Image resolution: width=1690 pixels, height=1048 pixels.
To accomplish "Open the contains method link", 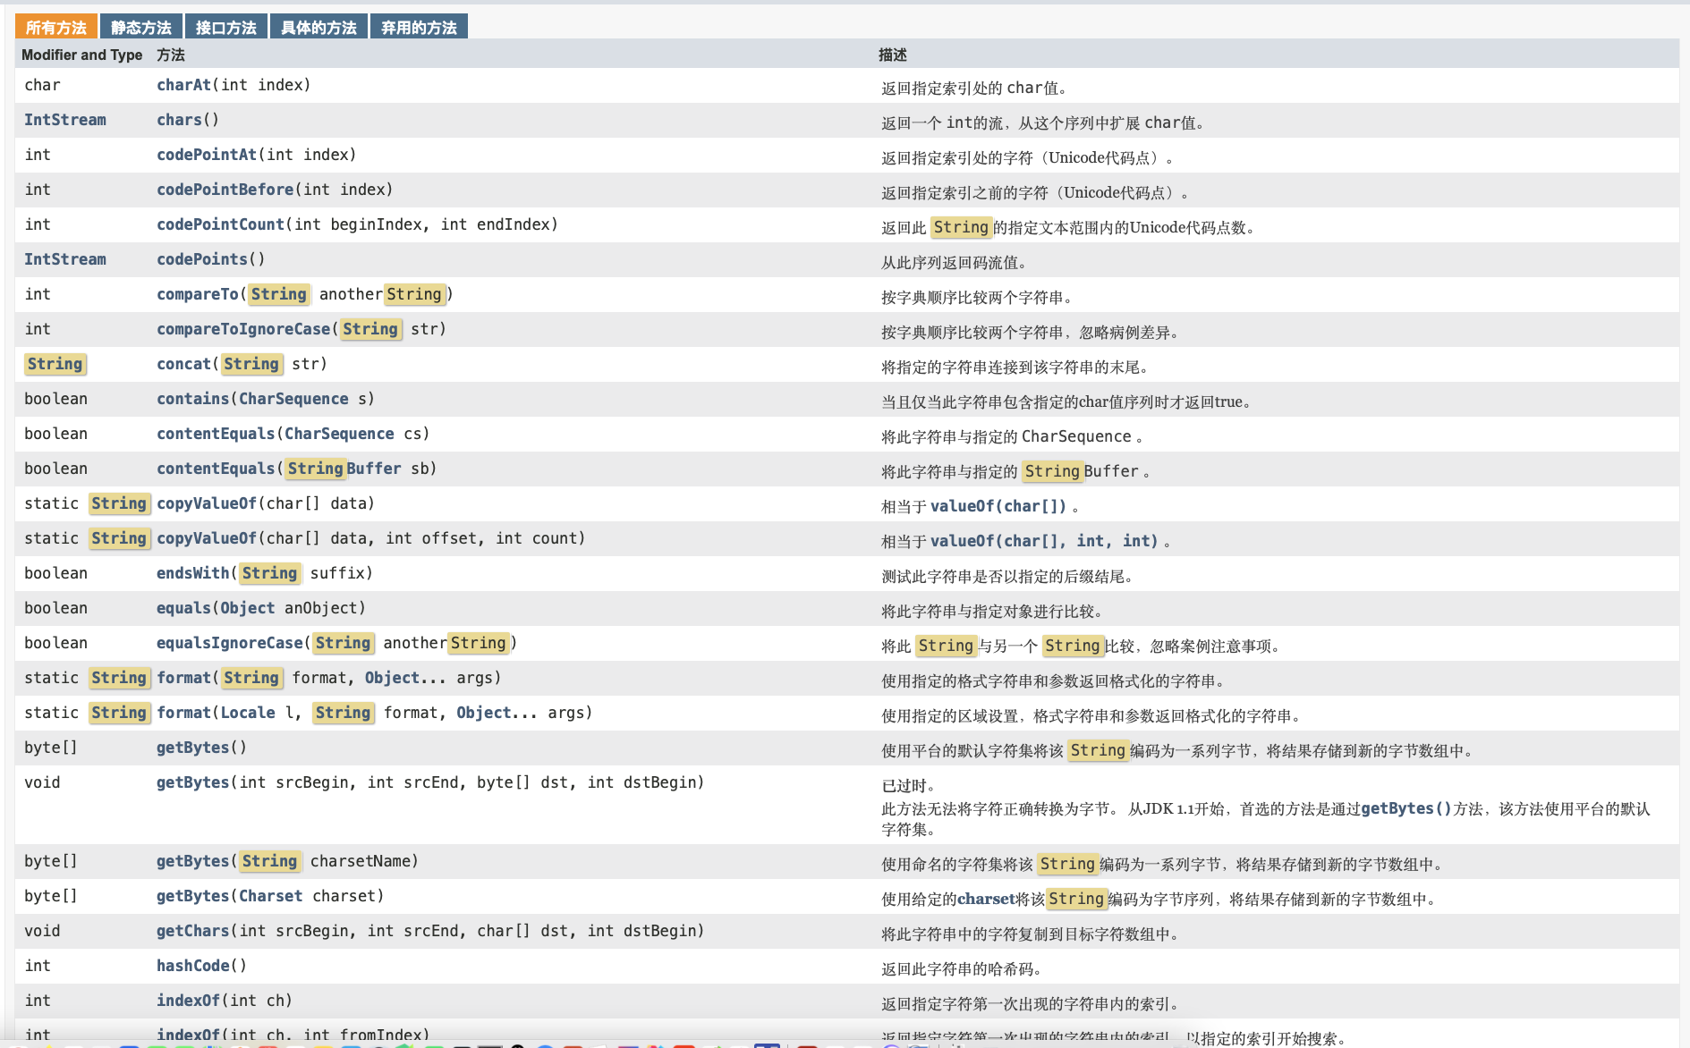I will [x=192, y=399].
